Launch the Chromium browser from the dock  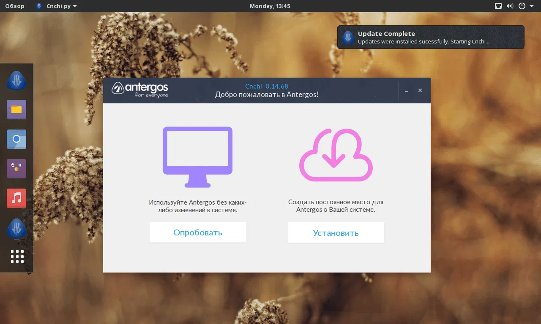tap(16, 139)
